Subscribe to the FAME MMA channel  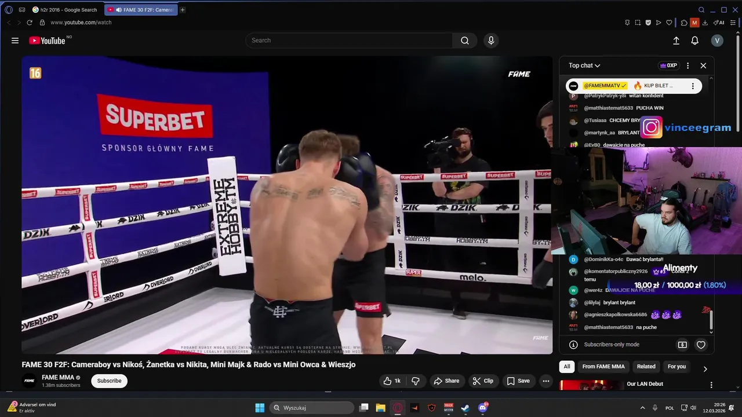(x=109, y=381)
